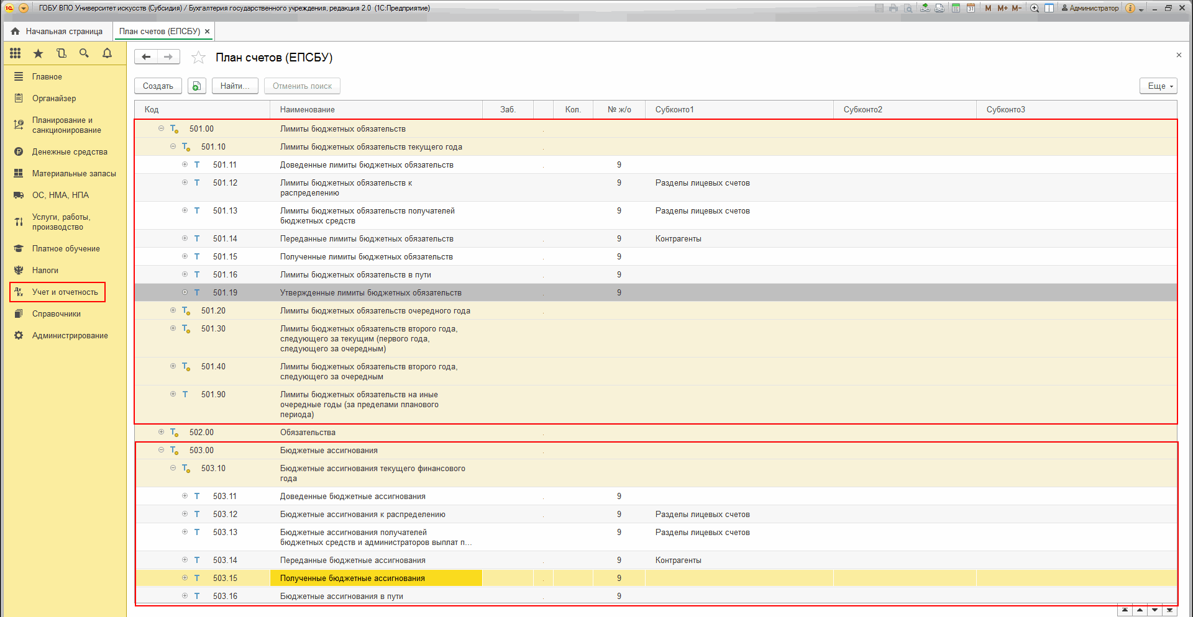Open the Еще dropdown menu
The width and height of the screenshot is (1193, 617).
[1159, 86]
